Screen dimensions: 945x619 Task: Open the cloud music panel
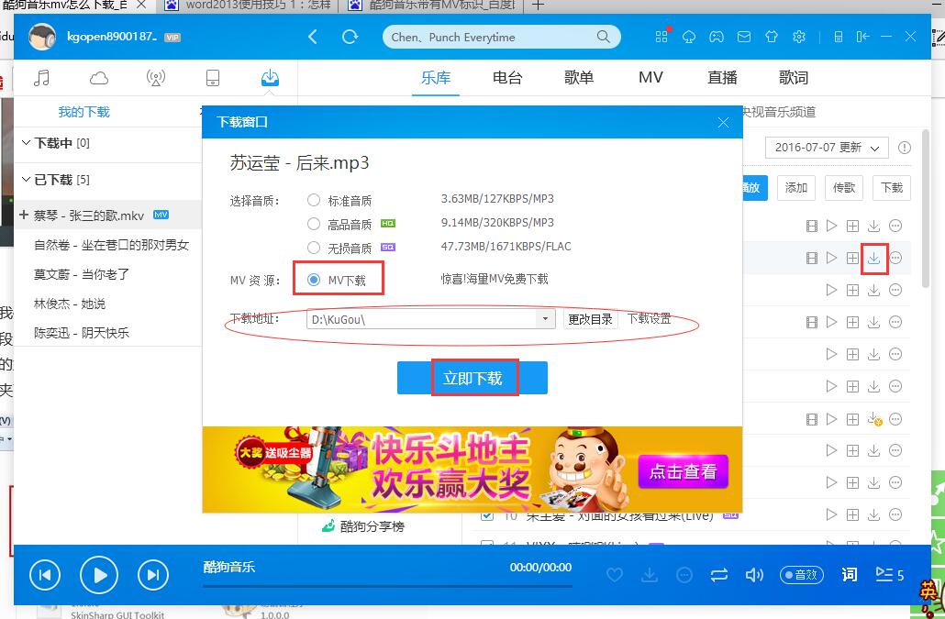tap(99, 78)
